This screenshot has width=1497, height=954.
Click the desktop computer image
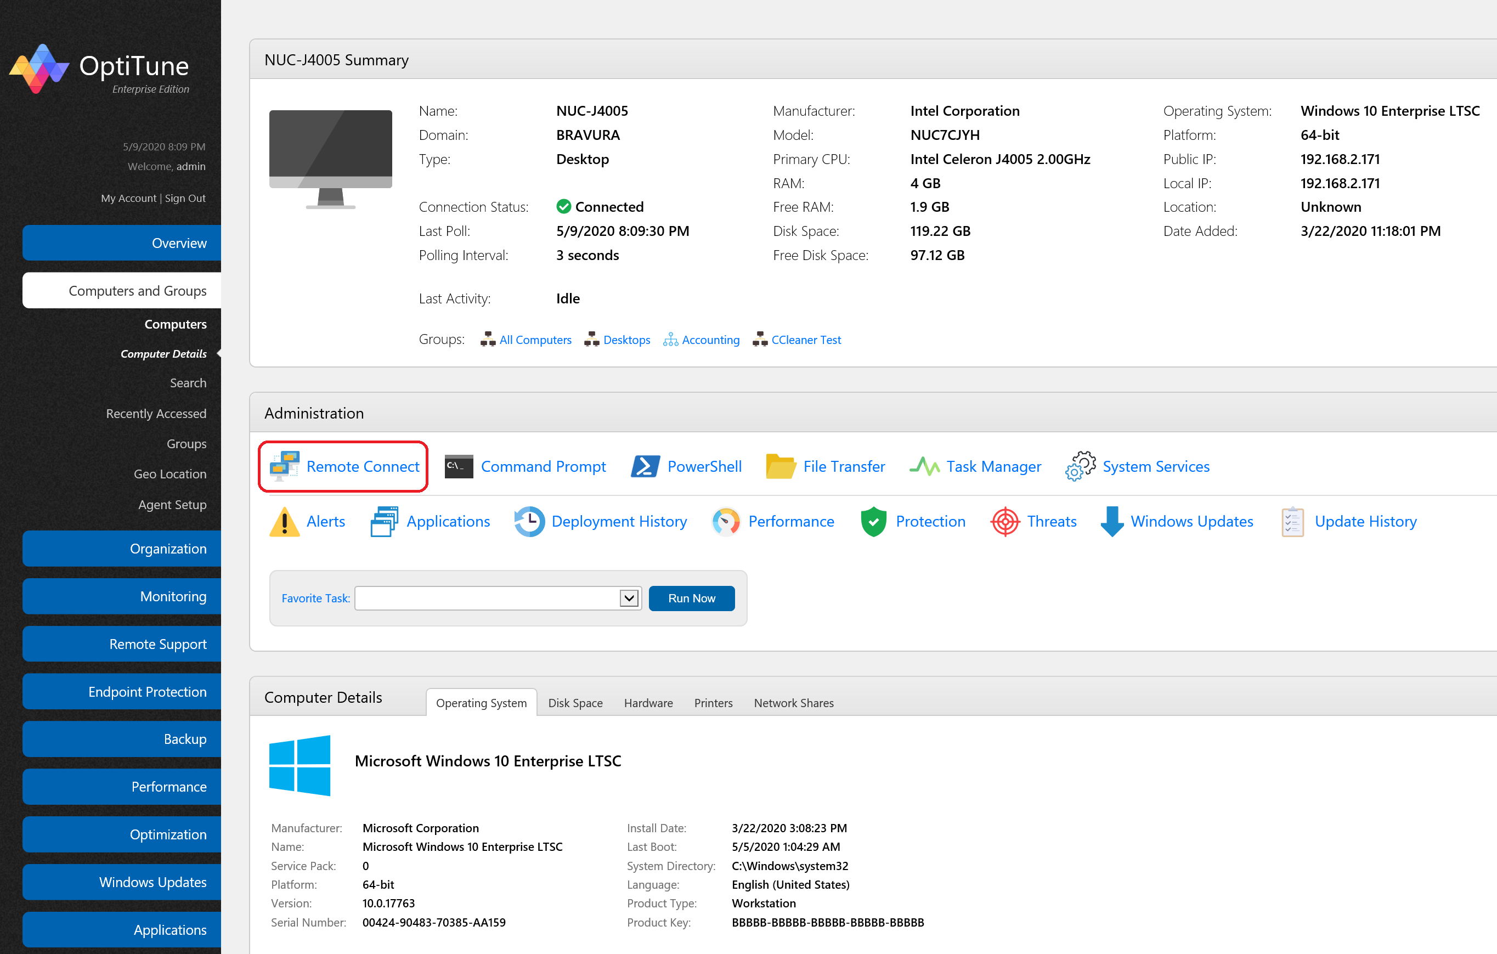click(x=330, y=159)
